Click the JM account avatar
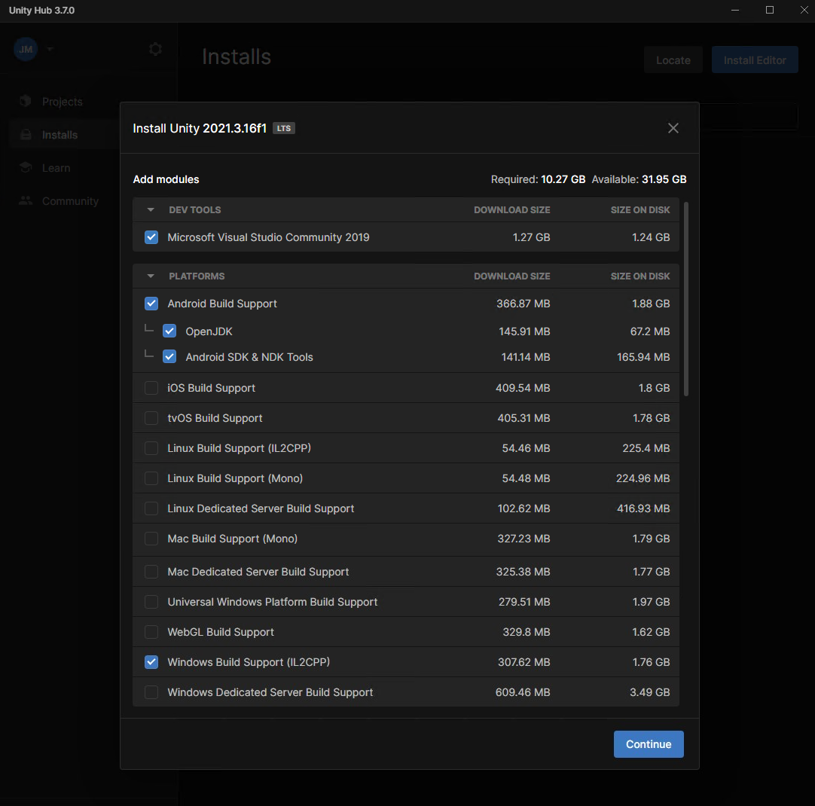This screenshot has width=815, height=806. coord(26,49)
